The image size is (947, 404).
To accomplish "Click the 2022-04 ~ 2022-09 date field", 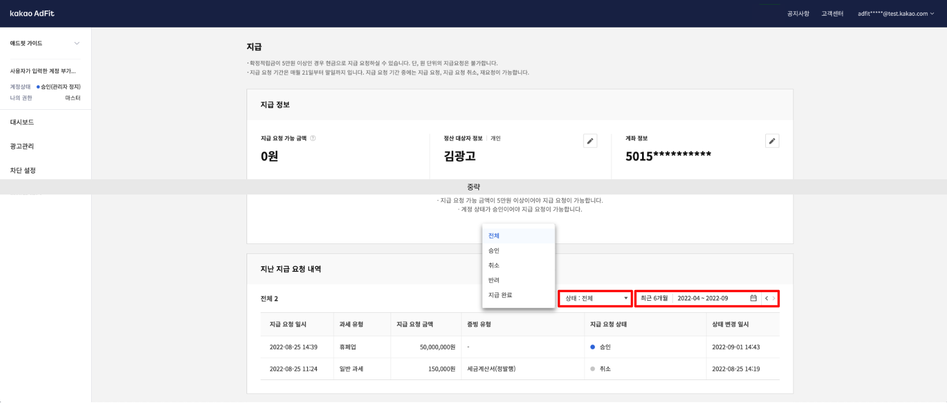I will tap(703, 298).
